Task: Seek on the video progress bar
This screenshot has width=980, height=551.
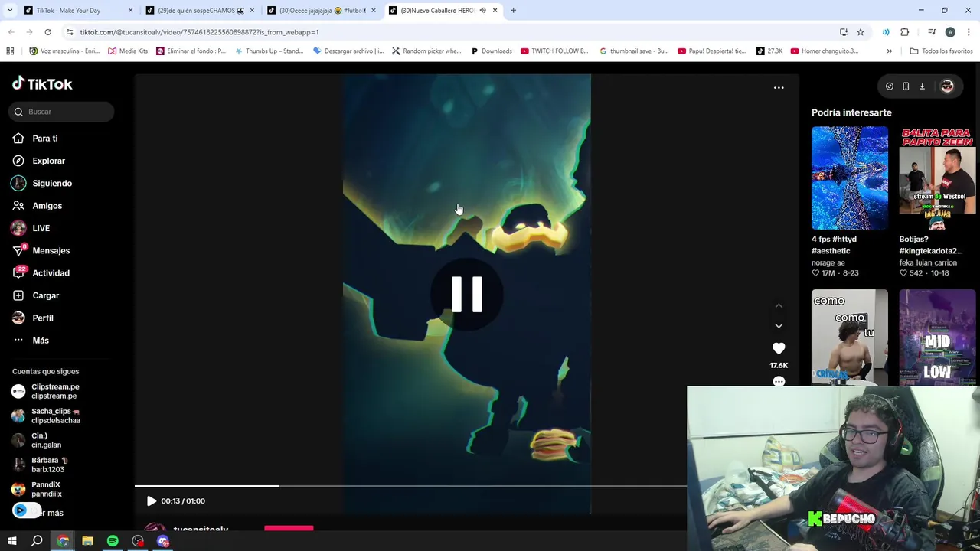Action: (x=410, y=486)
